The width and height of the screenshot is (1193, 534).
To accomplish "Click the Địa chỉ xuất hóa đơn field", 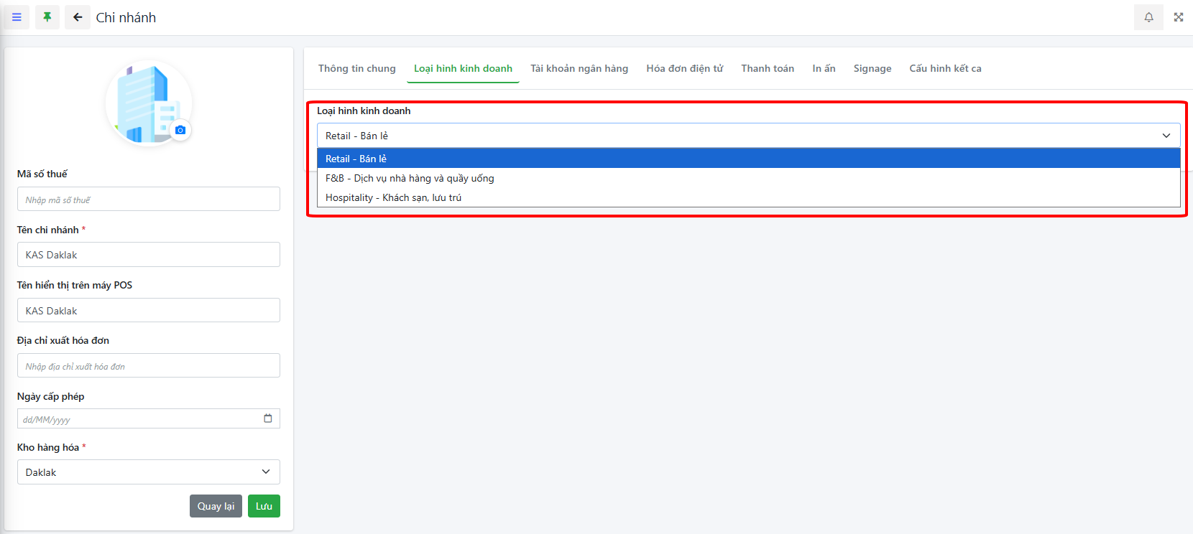I will pos(148,366).
